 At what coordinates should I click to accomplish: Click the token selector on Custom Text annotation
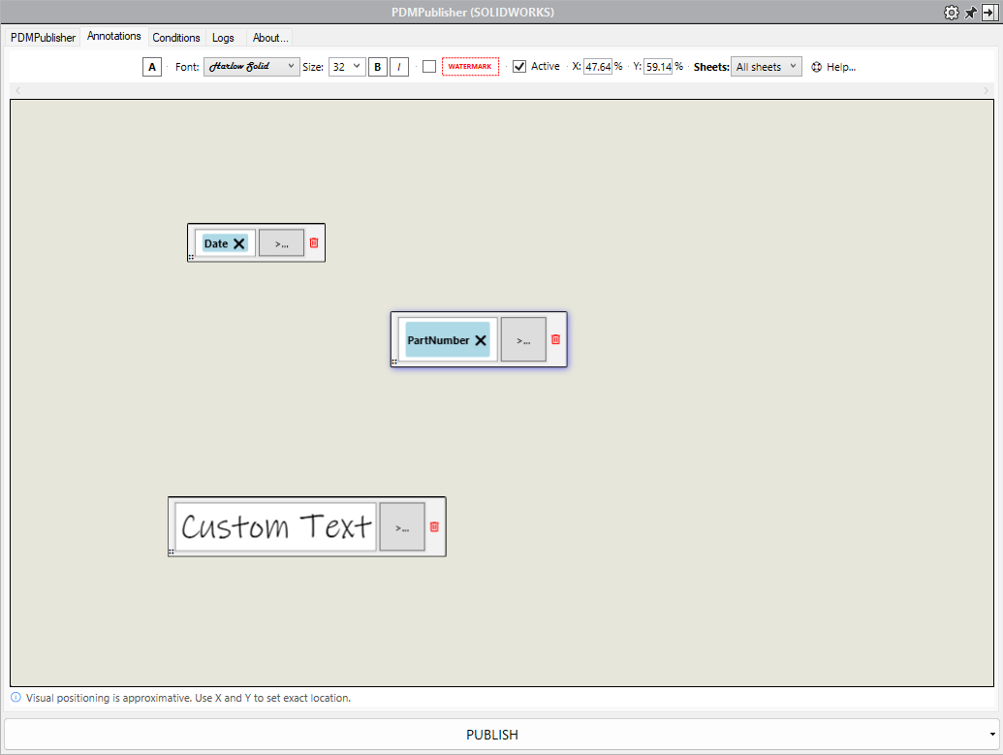(402, 526)
